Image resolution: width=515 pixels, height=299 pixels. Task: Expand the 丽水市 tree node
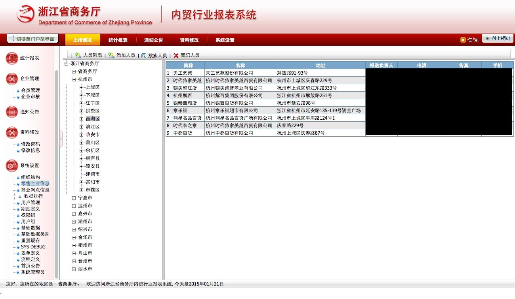pos(74,269)
